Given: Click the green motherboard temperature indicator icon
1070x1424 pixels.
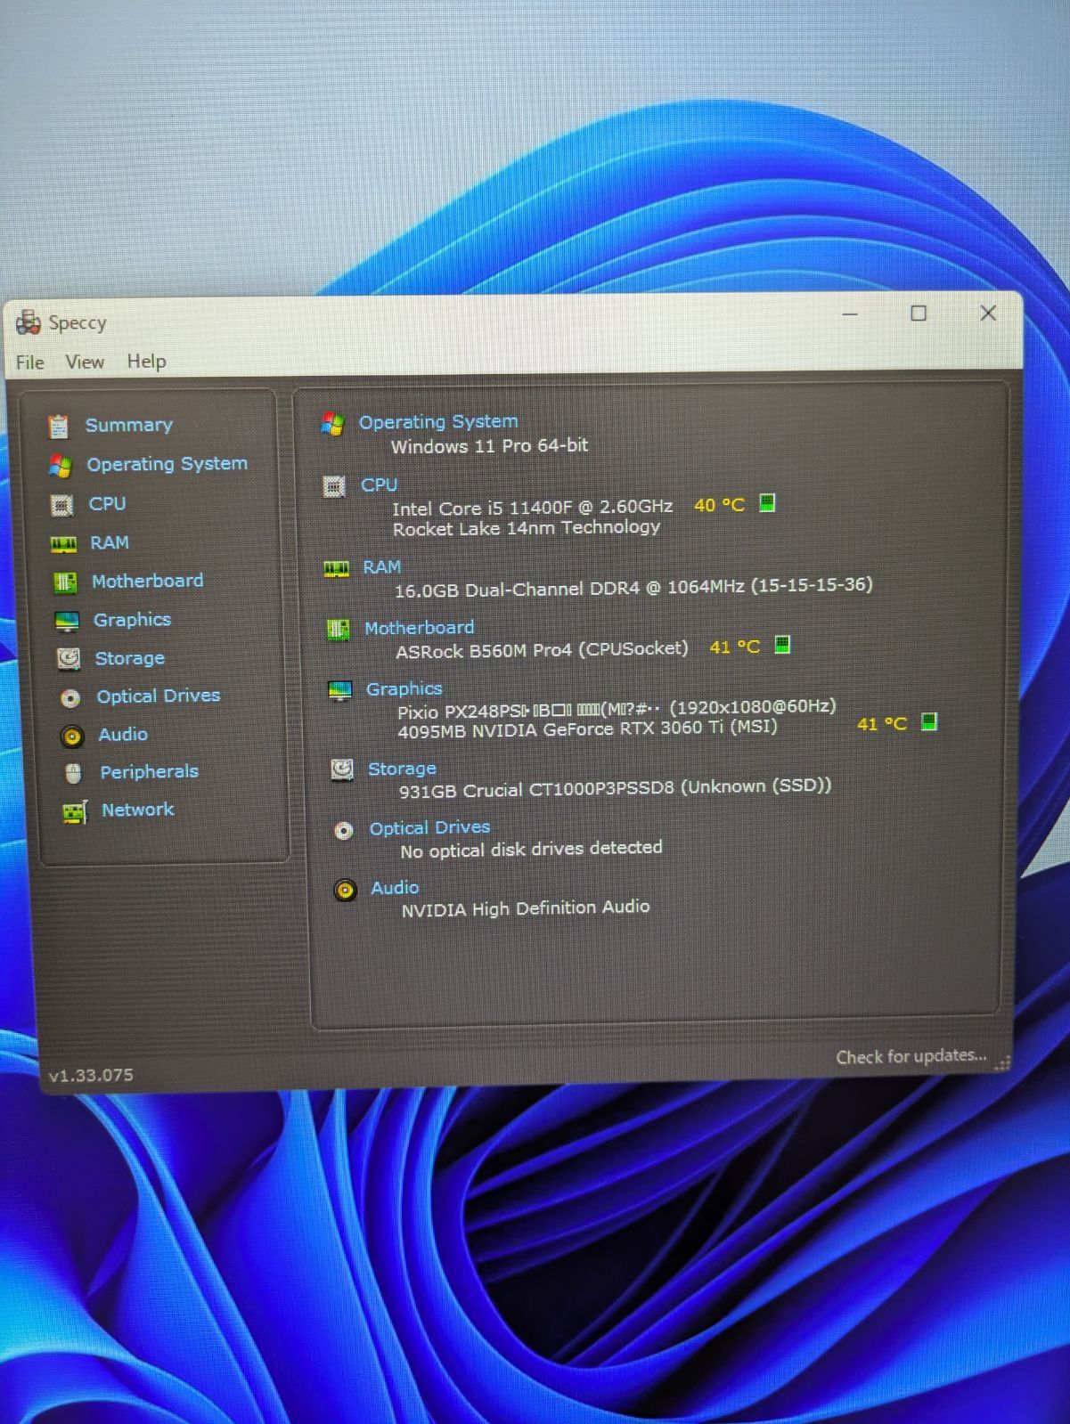Looking at the screenshot, I should tap(782, 645).
